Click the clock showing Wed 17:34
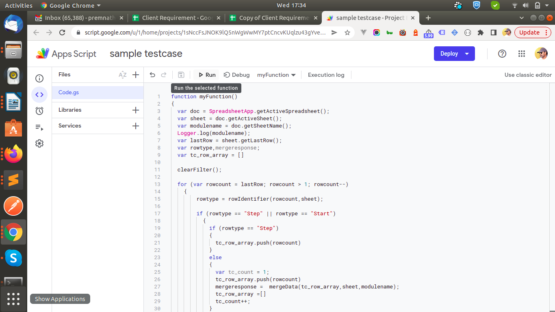 click(x=291, y=6)
